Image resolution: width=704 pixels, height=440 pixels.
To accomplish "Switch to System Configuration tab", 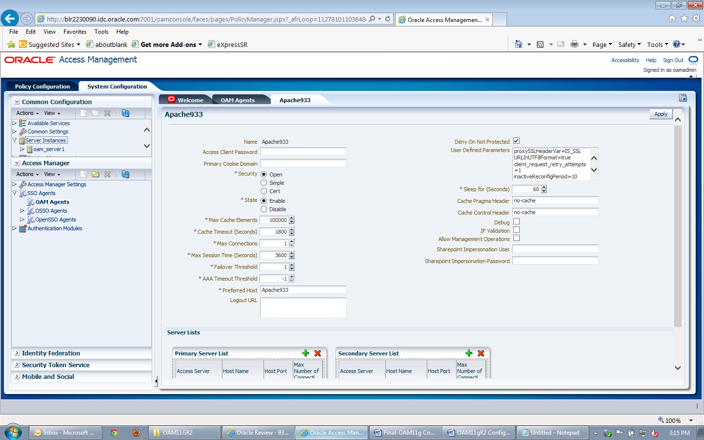I will tap(117, 87).
